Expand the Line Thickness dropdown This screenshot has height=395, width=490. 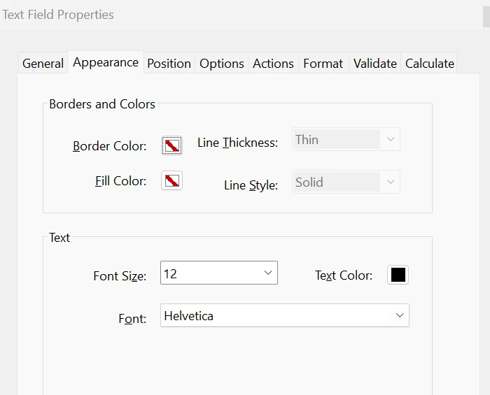click(391, 140)
